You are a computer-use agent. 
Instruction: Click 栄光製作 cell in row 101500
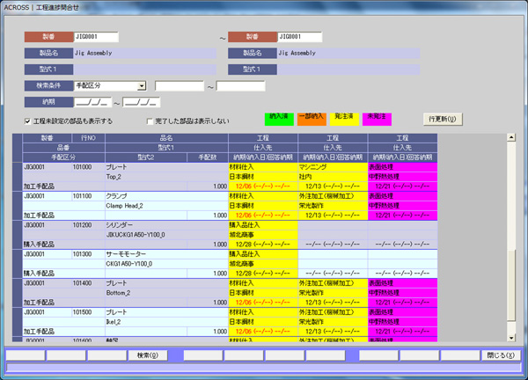[x=333, y=322]
